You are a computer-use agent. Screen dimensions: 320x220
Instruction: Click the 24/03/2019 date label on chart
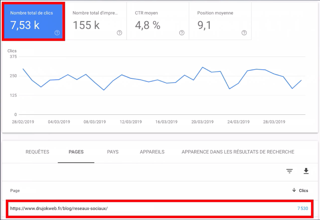[238, 122]
